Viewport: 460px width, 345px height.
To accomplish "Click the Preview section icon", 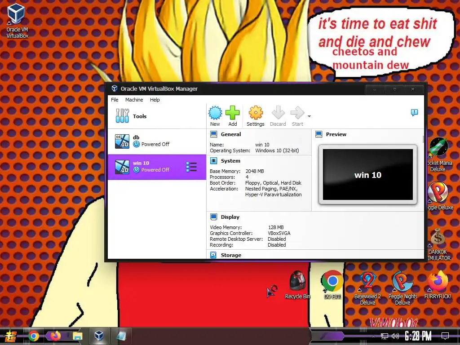I will [319, 134].
